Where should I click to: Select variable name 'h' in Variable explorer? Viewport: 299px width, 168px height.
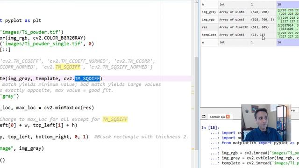203,4
